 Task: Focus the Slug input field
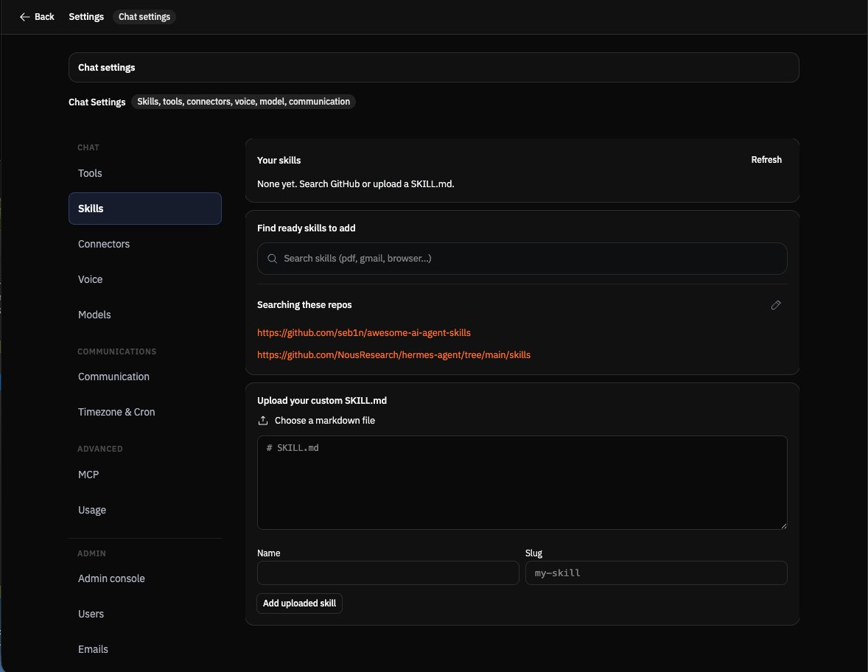(x=656, y=573)
